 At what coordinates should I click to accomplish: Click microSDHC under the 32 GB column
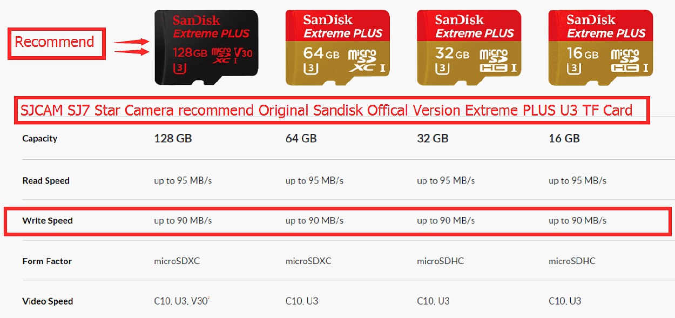click(440, 261)
